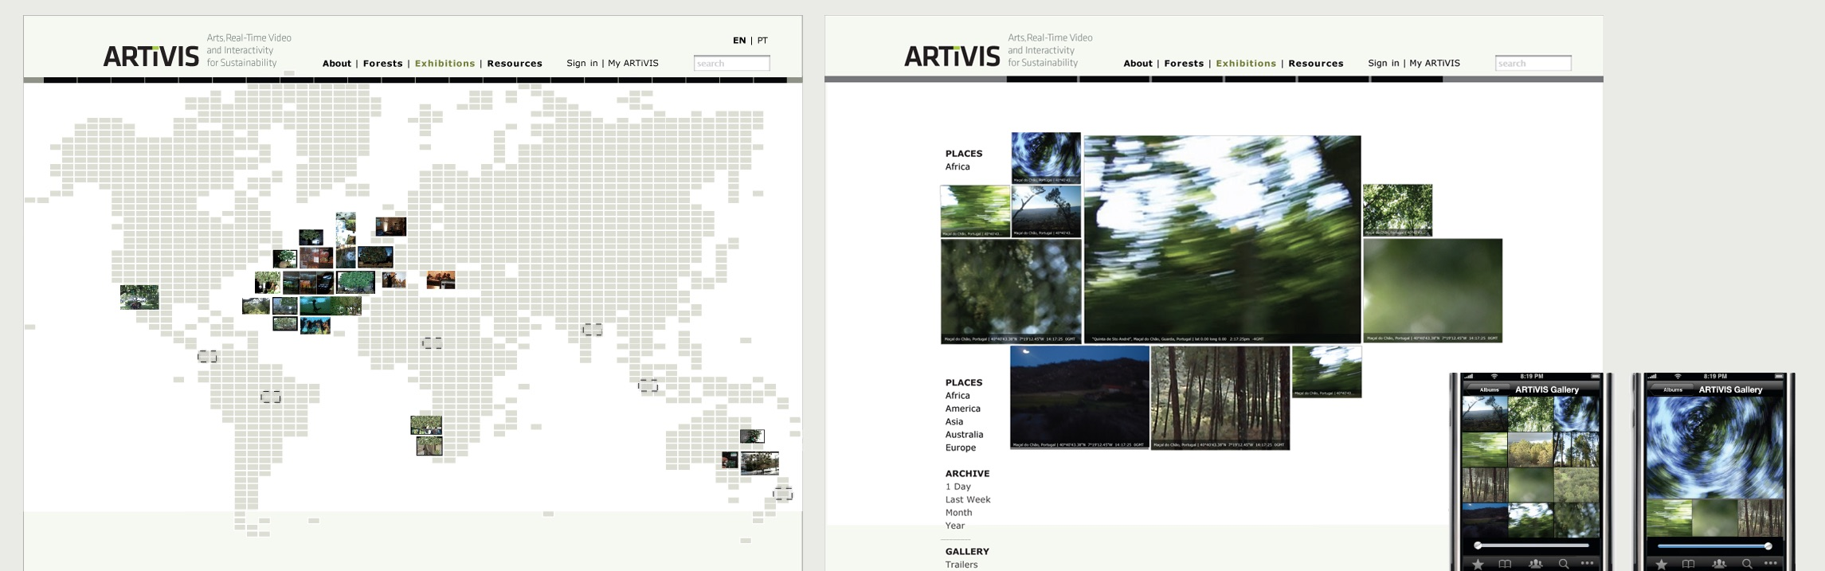The image size is (1825, 571).
Task: Open Forests menu on the map page
Action: coord(382,64)
